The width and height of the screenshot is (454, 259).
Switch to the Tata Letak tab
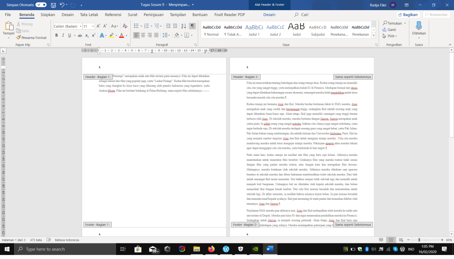pos(89,15)
